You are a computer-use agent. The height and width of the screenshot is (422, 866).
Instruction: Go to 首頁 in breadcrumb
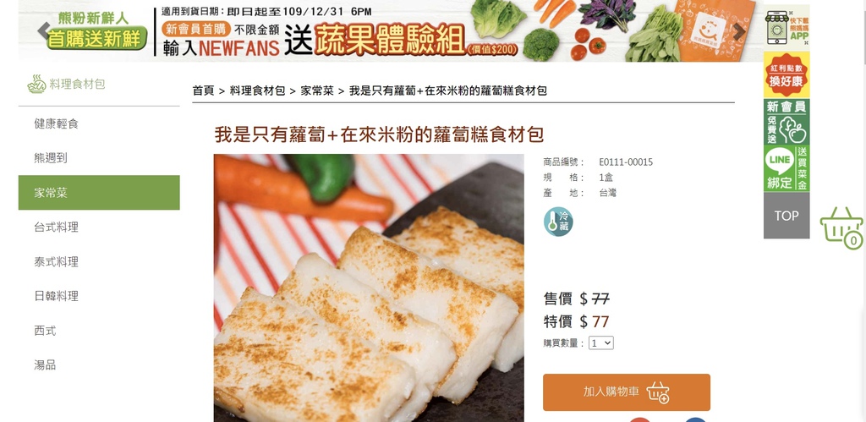[203, 90]
